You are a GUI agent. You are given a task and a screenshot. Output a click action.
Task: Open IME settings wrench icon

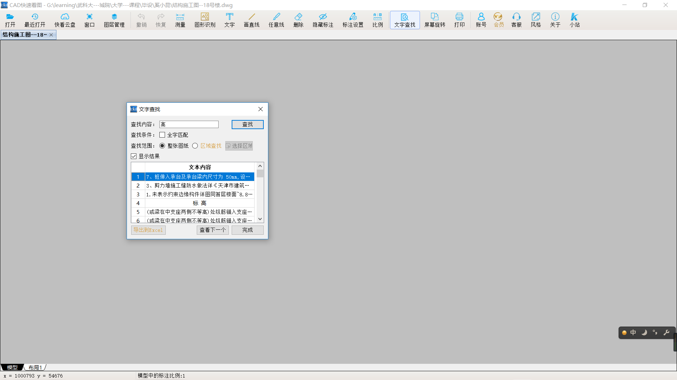coord(666,332)
